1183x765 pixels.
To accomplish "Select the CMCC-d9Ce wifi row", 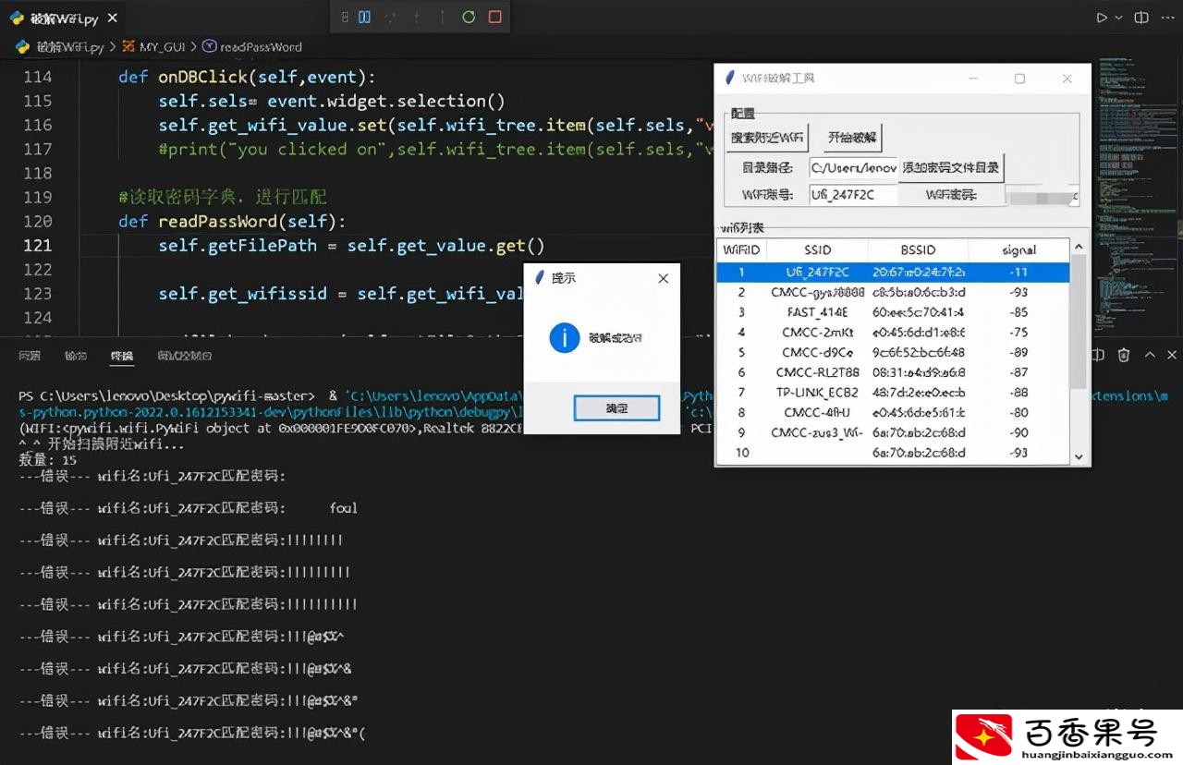I will (893, 352).
